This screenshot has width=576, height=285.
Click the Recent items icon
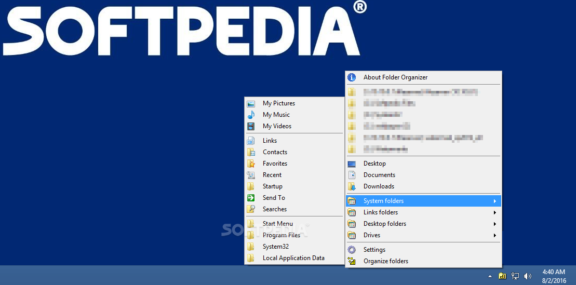[x=251, y=175]
